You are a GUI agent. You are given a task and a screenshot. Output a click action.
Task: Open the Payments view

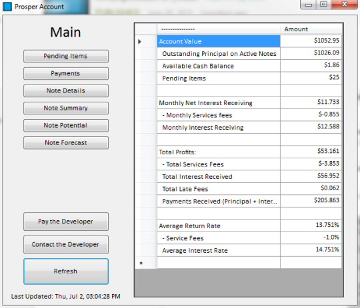pyautogui.click(x=65, y=73)
